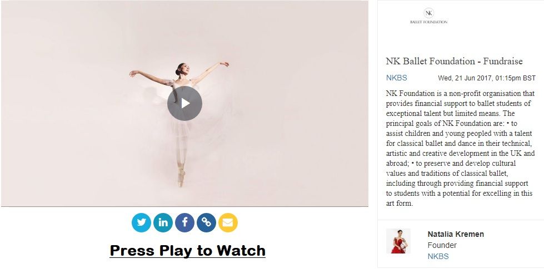This screenshot has width=544, height=269.
Task: Click the Ballet Foundation text in the logo
Action: tap(429, 22)
